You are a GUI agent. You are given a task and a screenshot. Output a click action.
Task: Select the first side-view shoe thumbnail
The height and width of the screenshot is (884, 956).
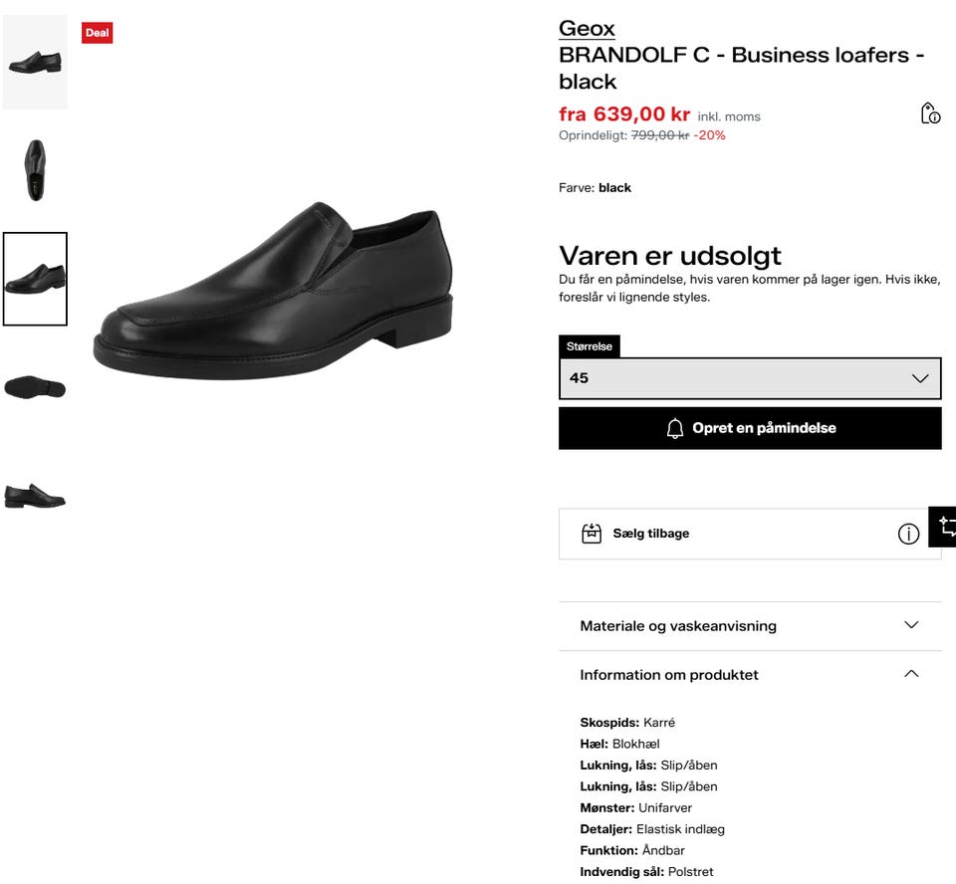pos(35,62)
